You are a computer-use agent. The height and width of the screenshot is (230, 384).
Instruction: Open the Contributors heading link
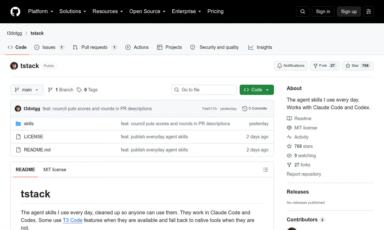point(306,220)
